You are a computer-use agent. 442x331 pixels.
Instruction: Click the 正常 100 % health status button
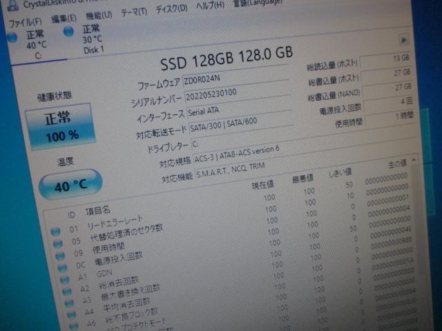coord(61,126)
